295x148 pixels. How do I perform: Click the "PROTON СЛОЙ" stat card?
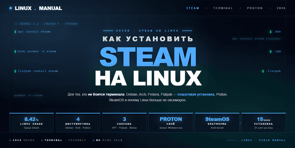coord(171,122)
